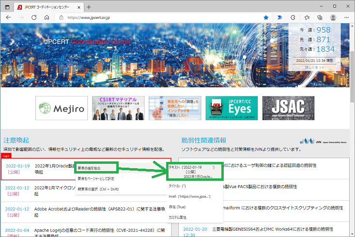Click the 今週 count 958
This screenshot has height=237, width=355.
[x=324, y=30]
